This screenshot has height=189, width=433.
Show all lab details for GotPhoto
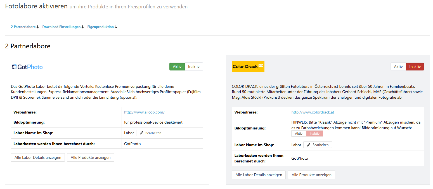coord(38,157)
